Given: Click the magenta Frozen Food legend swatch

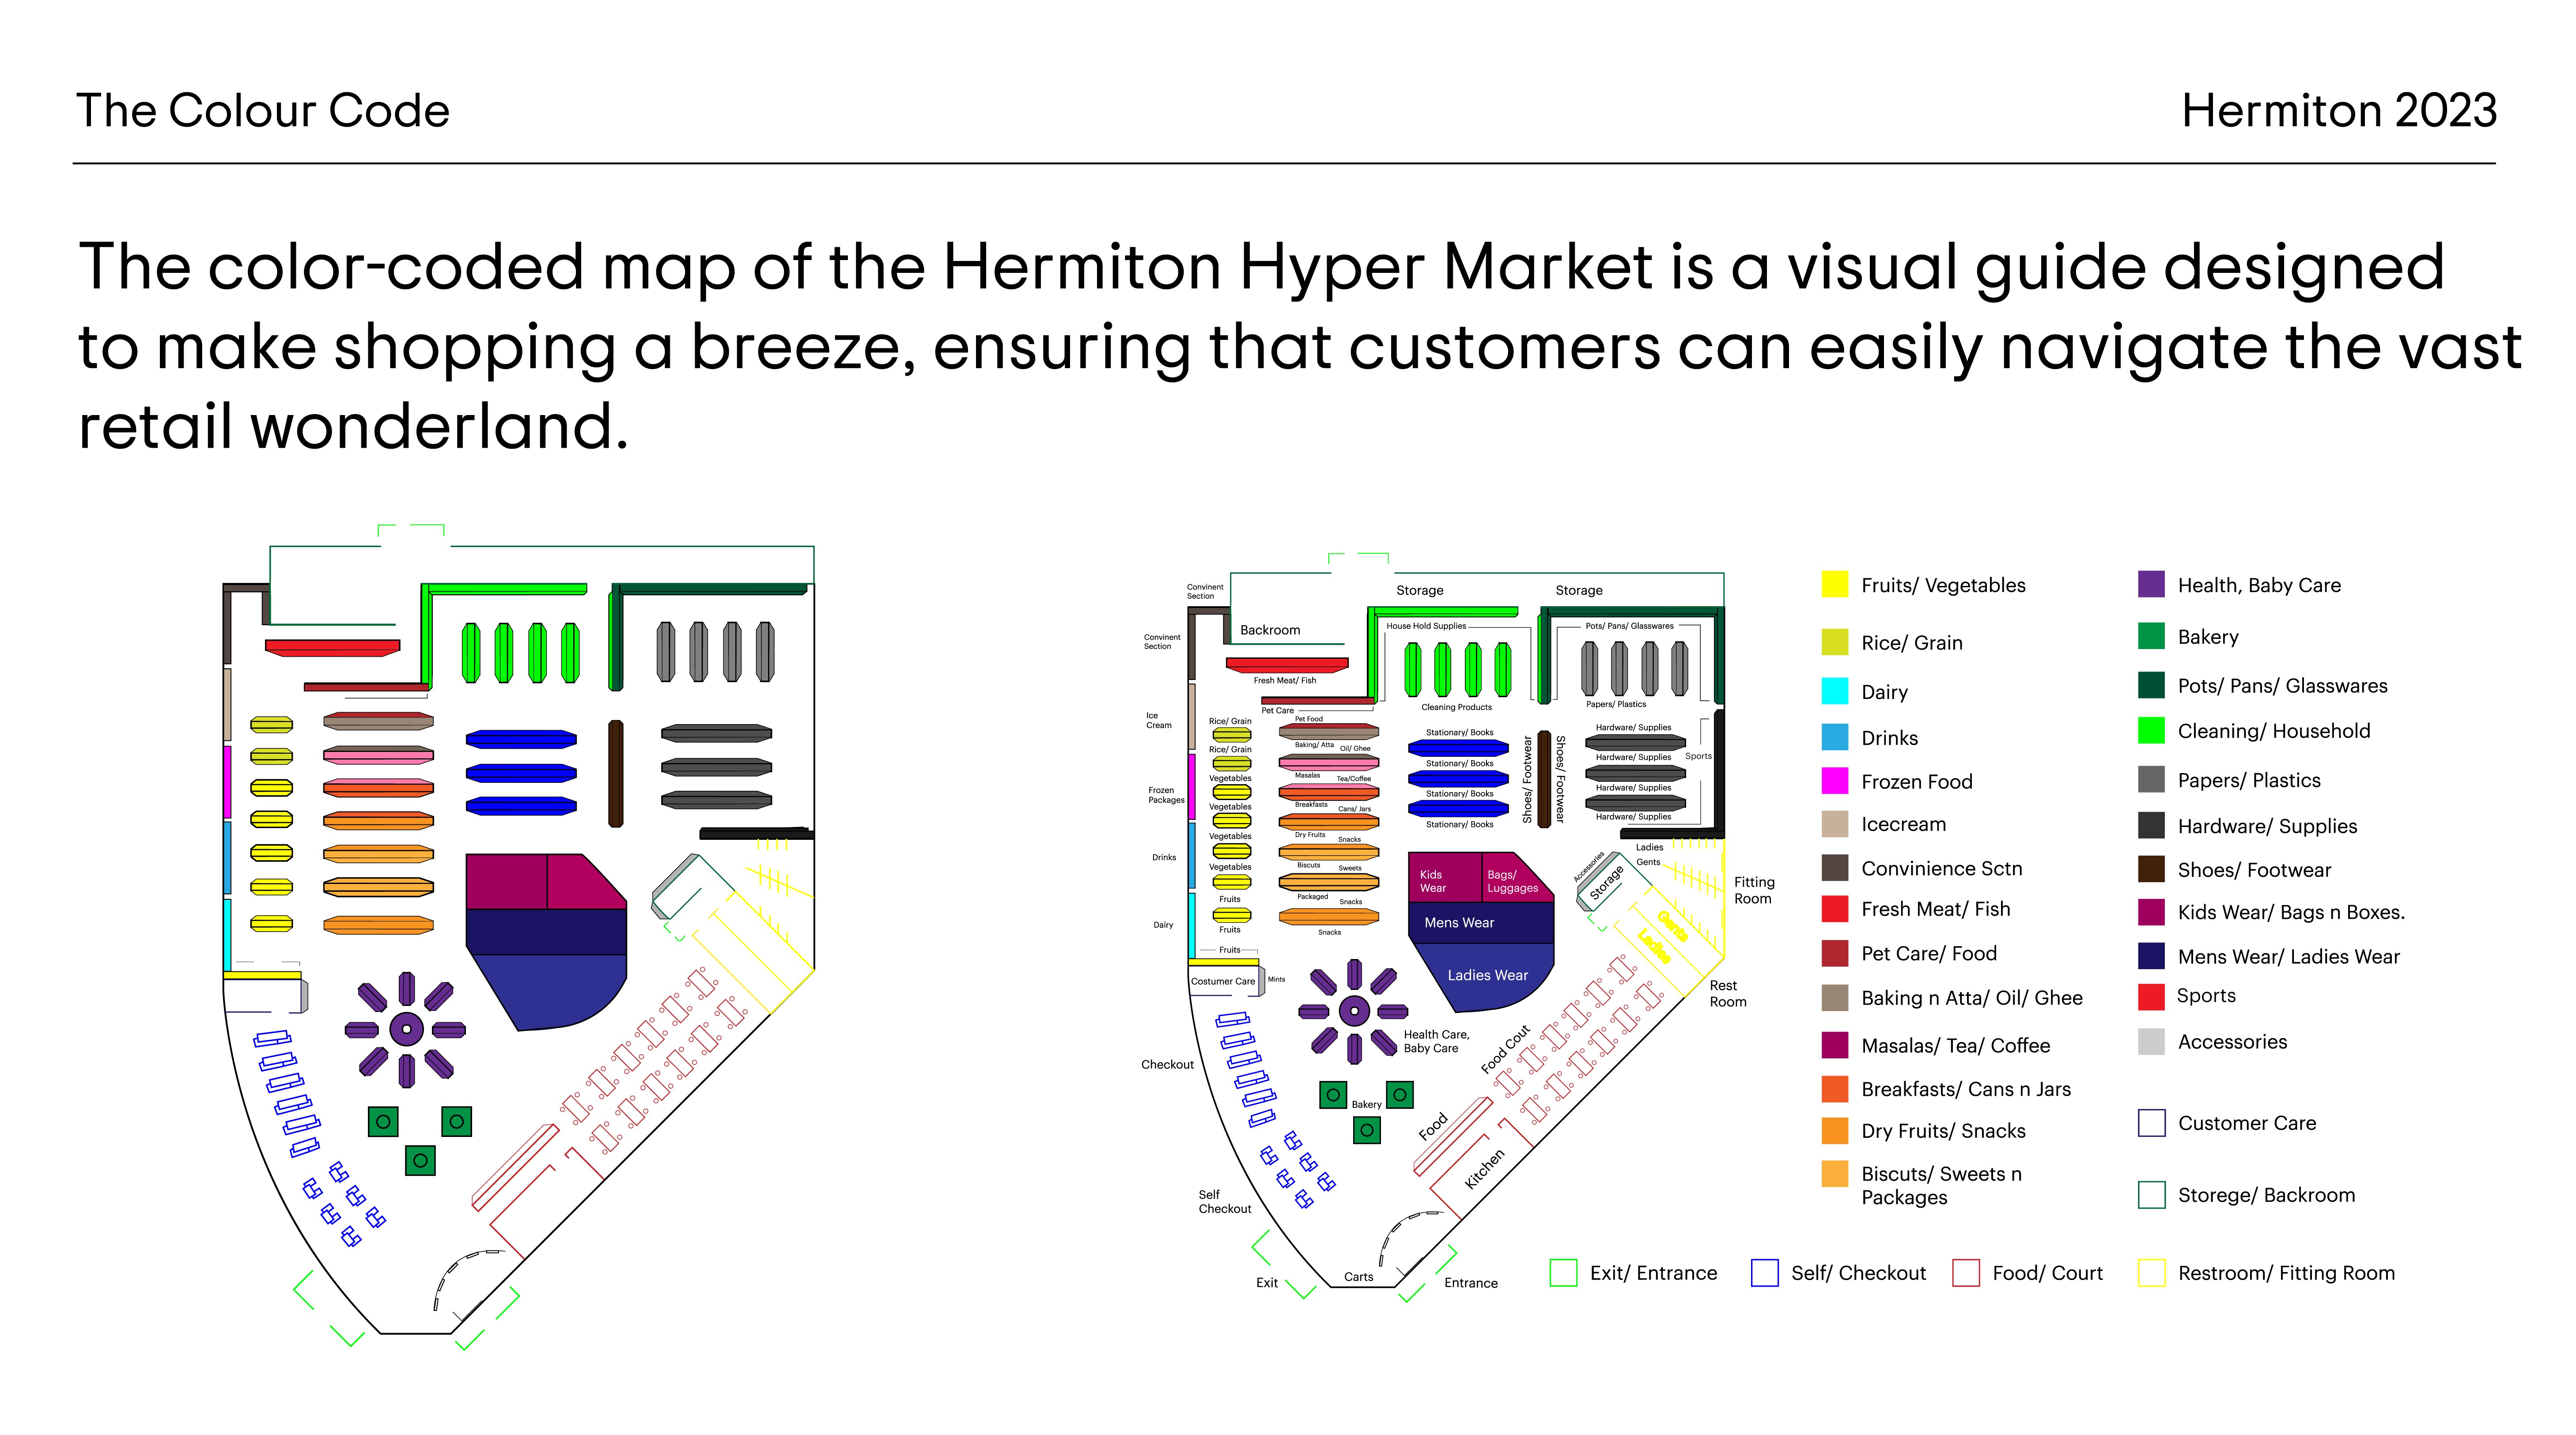Looking at the screenshot, I should pos(1834,781).
